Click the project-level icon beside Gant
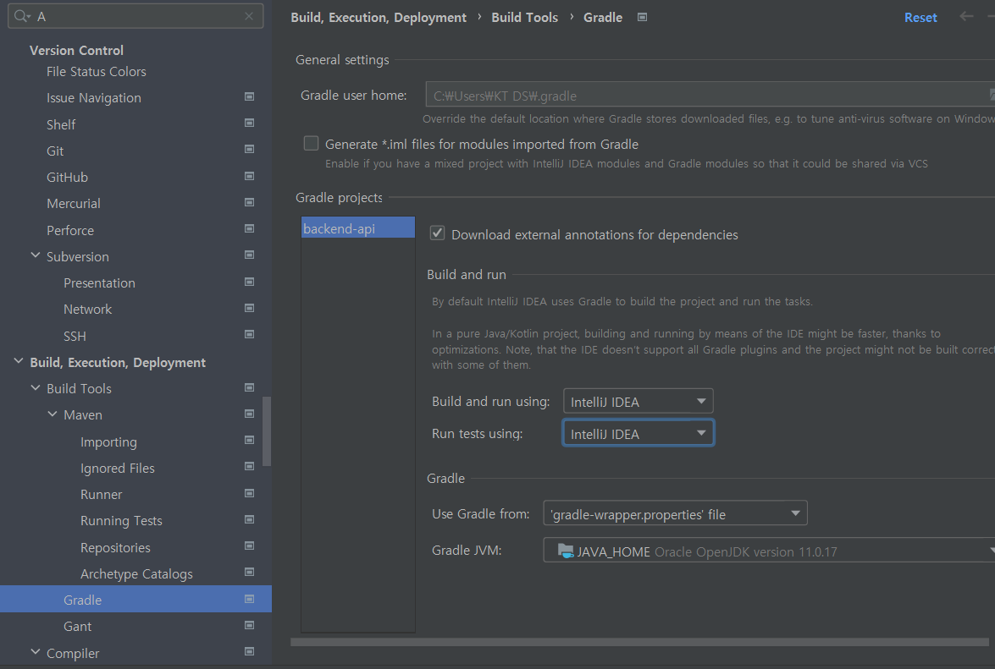The image size is (995, 669). (249, 625)
